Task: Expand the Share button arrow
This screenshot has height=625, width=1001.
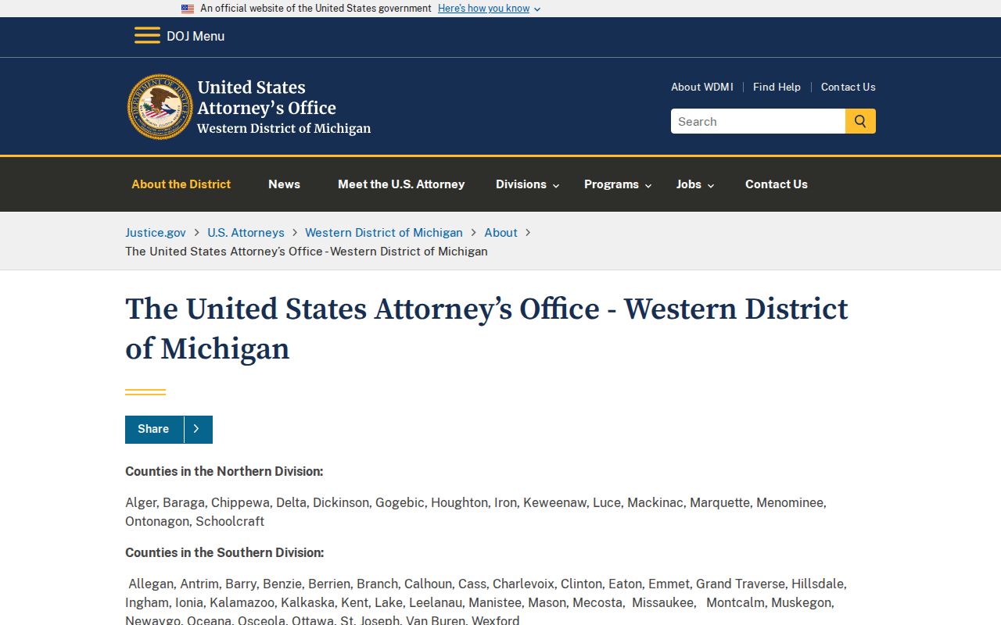Action: (197, 429)
